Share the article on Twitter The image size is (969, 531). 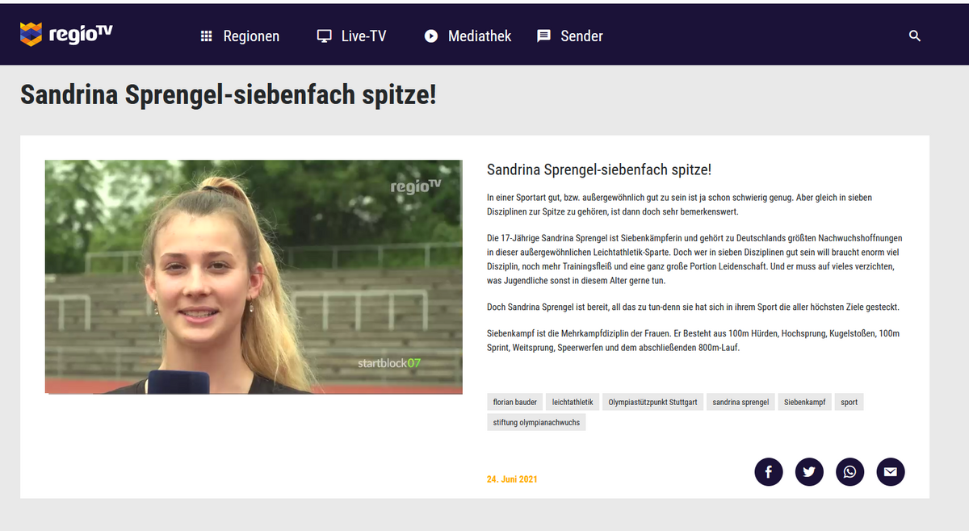(809, 472)
